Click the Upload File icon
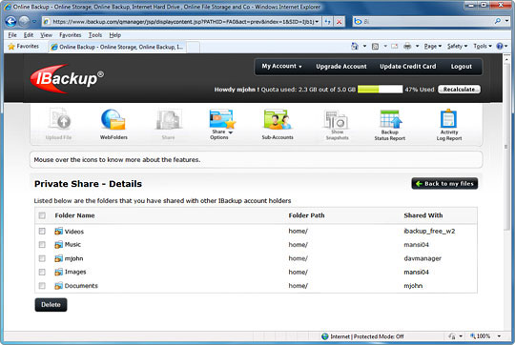The image size is (515, 345). click(x=59, y=118)
